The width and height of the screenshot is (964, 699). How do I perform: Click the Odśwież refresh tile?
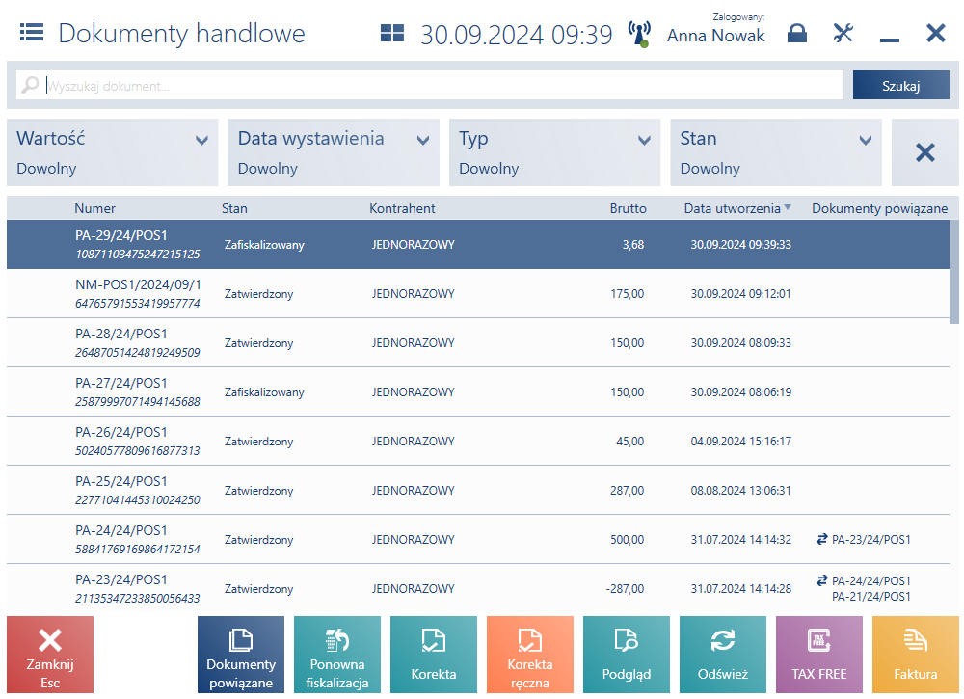tap(722, 654)
